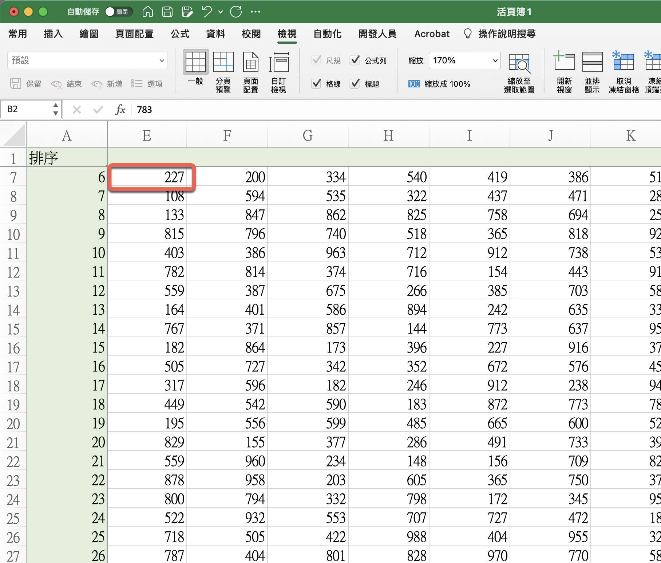The image size is (661, 563).
Task: Open the undo history dropdown arrow
Action: pos(221,12)
